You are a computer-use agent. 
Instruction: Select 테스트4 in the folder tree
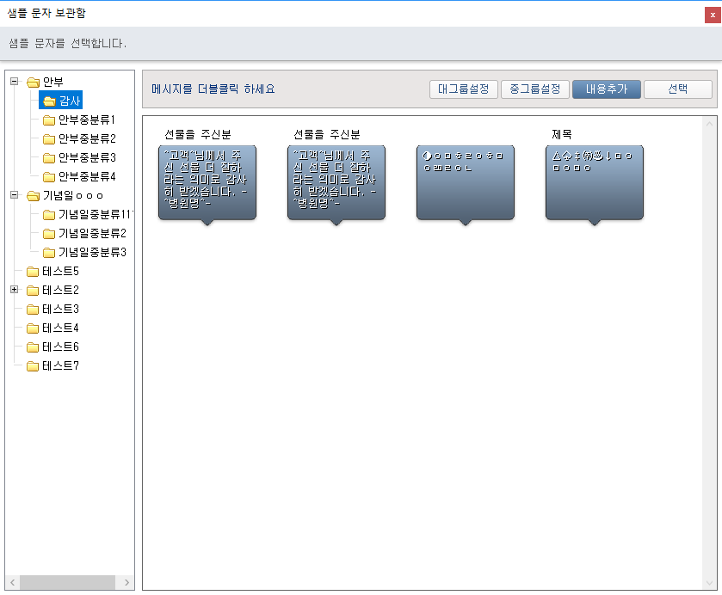click(60, 328)
